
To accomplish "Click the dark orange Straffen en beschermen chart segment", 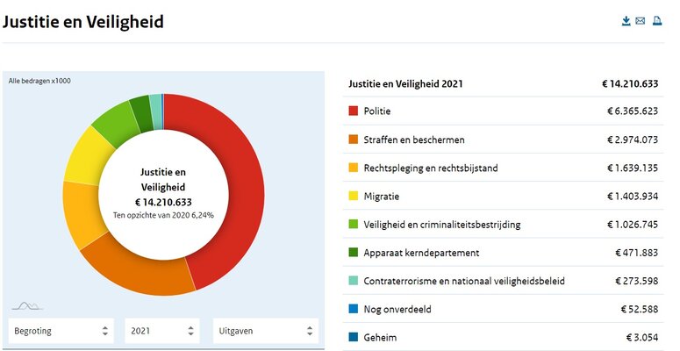I will 143,271.
